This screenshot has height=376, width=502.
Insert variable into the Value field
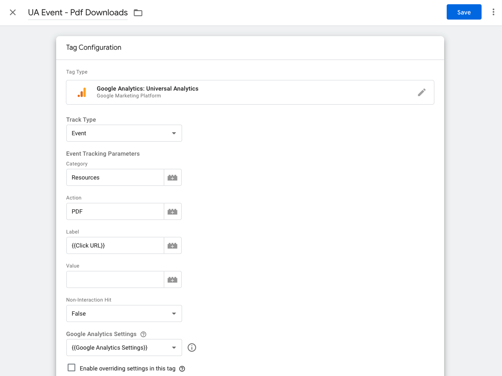tap(173, 280)
